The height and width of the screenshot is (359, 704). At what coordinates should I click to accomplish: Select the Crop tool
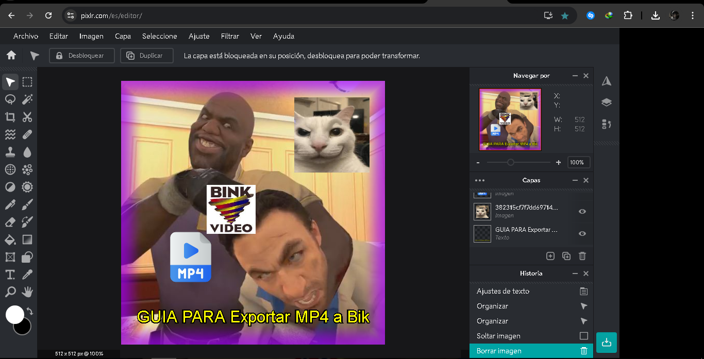[10, 117]
